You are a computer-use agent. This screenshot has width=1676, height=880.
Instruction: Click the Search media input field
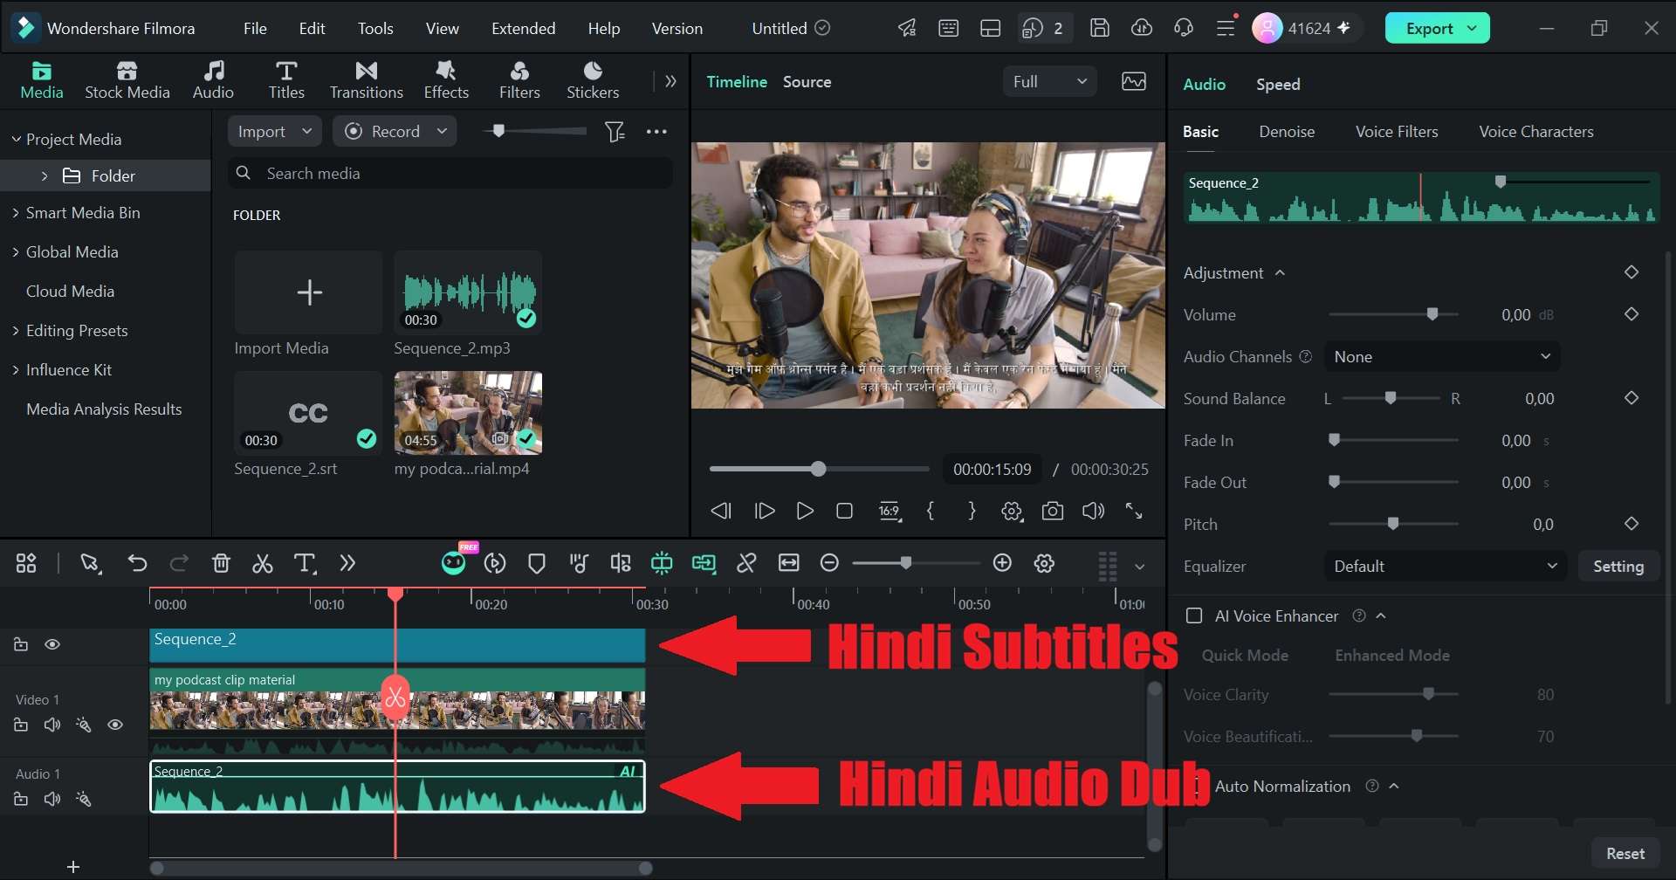pyautogui.click(x=450, y=173)
